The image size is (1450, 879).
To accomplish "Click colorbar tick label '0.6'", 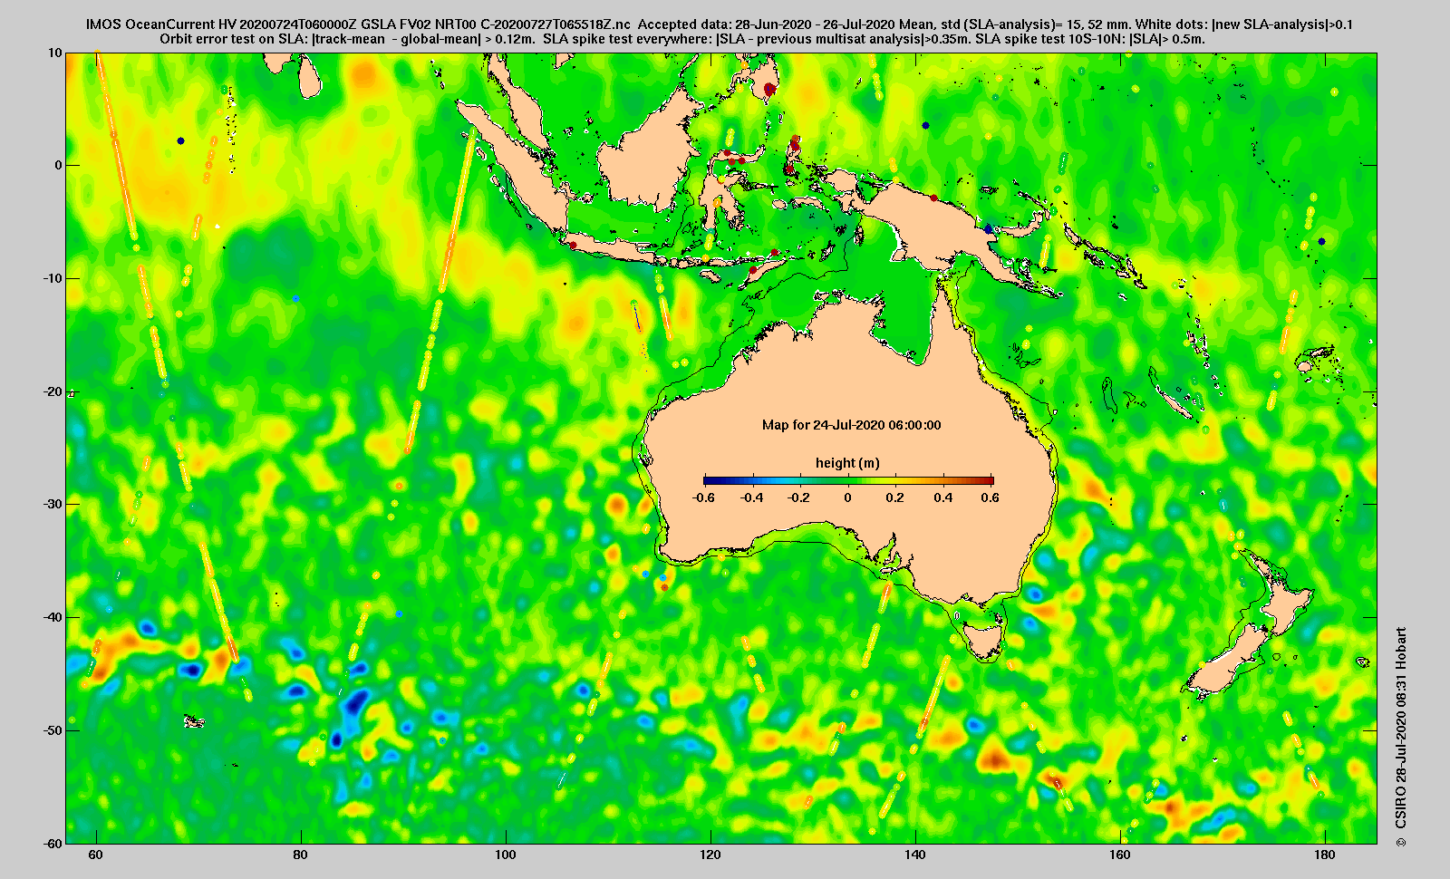I will [990, 497].
